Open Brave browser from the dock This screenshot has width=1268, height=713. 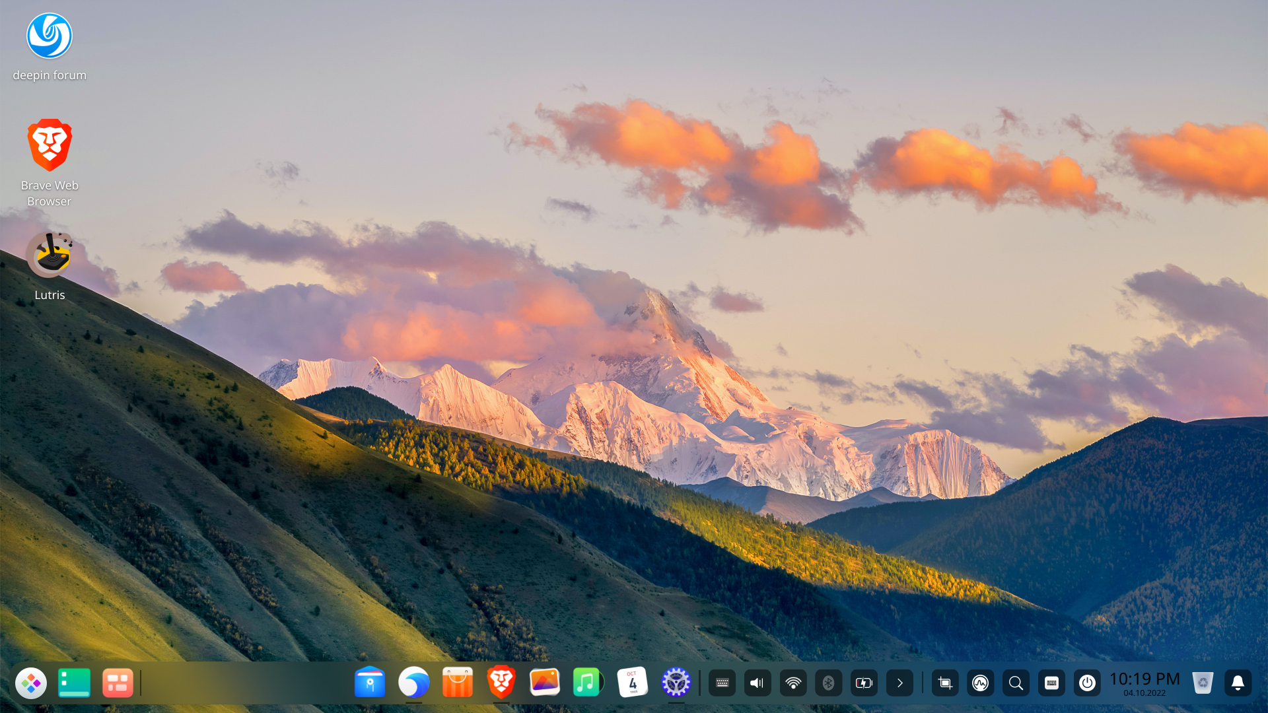pyautogui.click(x=501, y=682)
